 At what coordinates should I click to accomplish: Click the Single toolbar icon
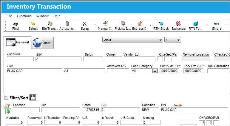point(217,24)
